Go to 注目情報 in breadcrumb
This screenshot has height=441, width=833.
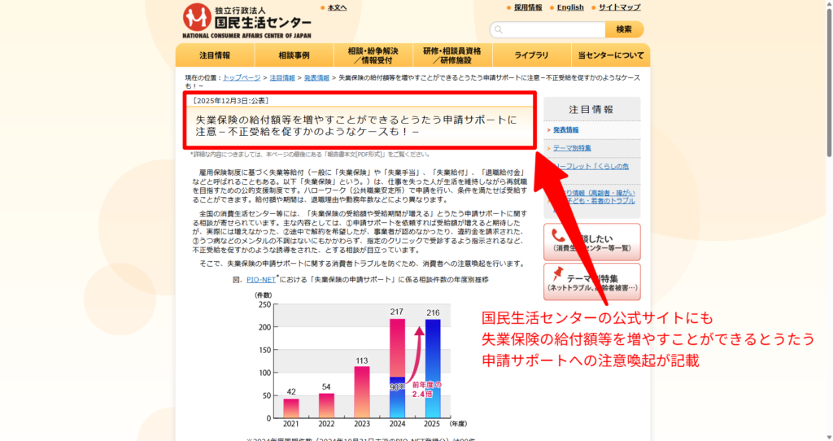(x=282, y=77)
